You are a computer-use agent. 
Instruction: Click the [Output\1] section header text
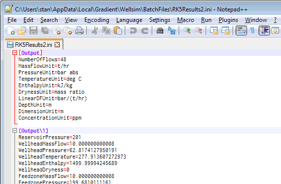click(x=33, y=131)
